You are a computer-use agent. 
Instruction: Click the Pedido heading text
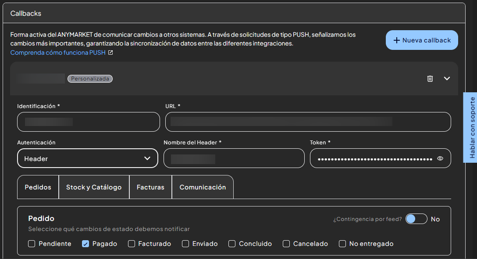pyautogui.click(x=41, y=218)
